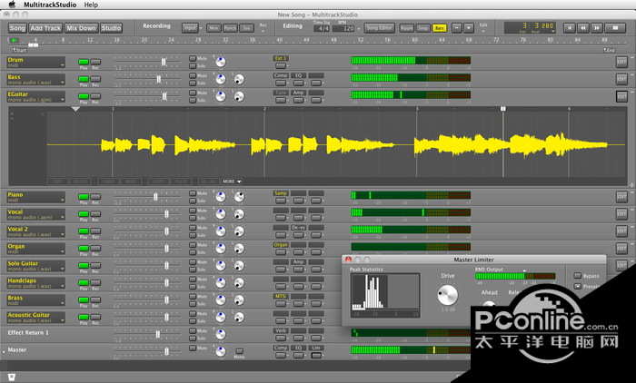Click the Amp effect slot on EGuitar track
The height and width of the screenshot is (383, 636).
tap(299, 93)
